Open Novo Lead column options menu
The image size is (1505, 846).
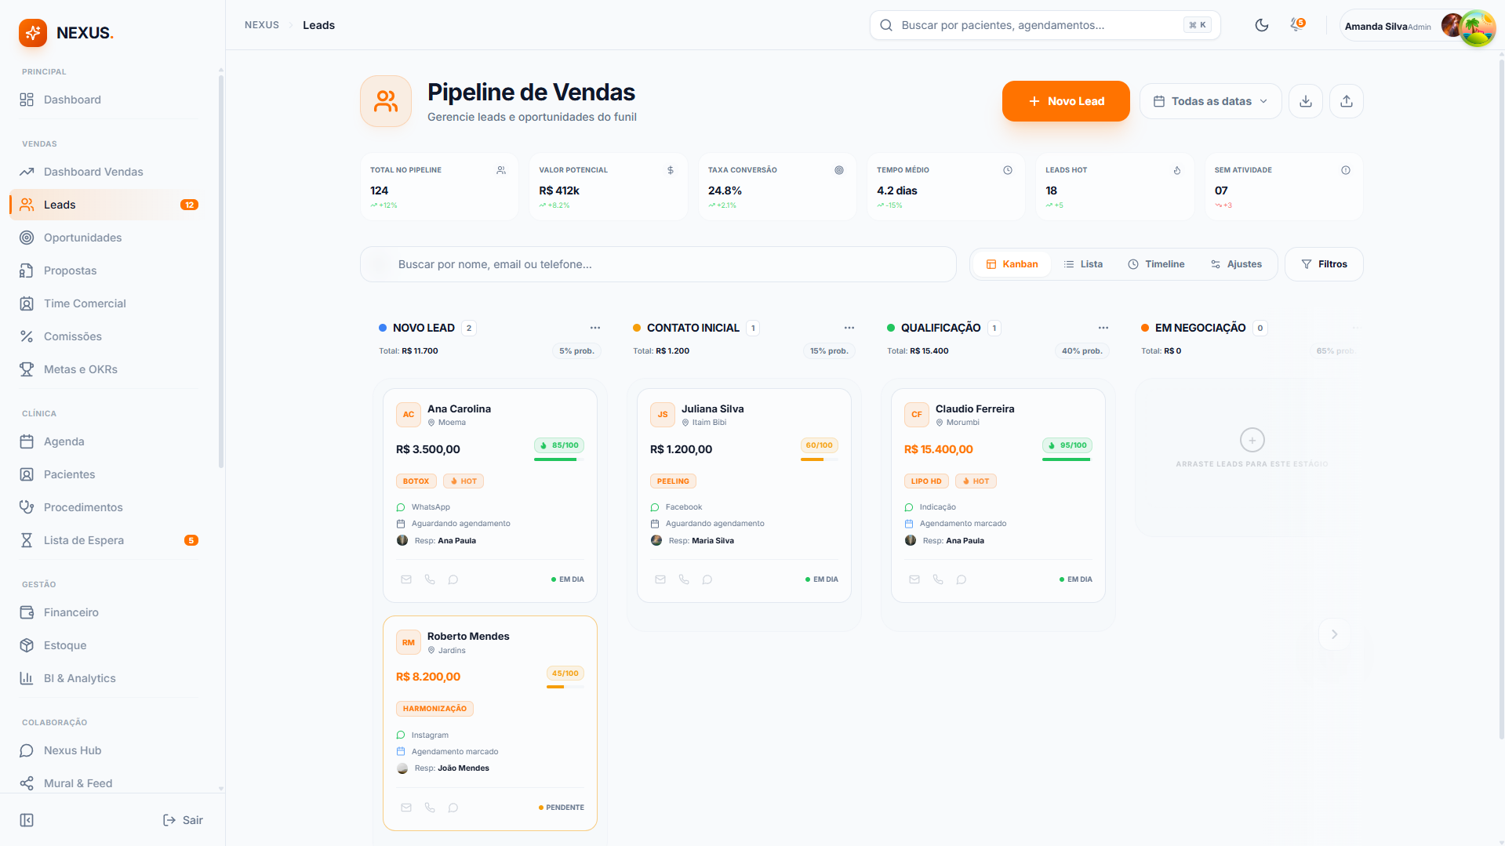(x=595, y=328)
